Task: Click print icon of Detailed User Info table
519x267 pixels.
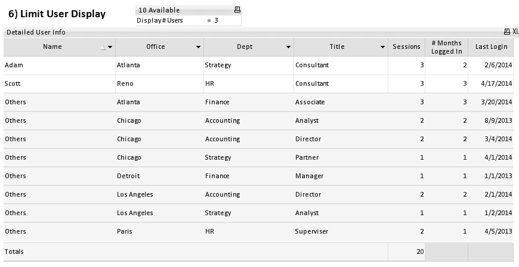Action: point(507,32)
